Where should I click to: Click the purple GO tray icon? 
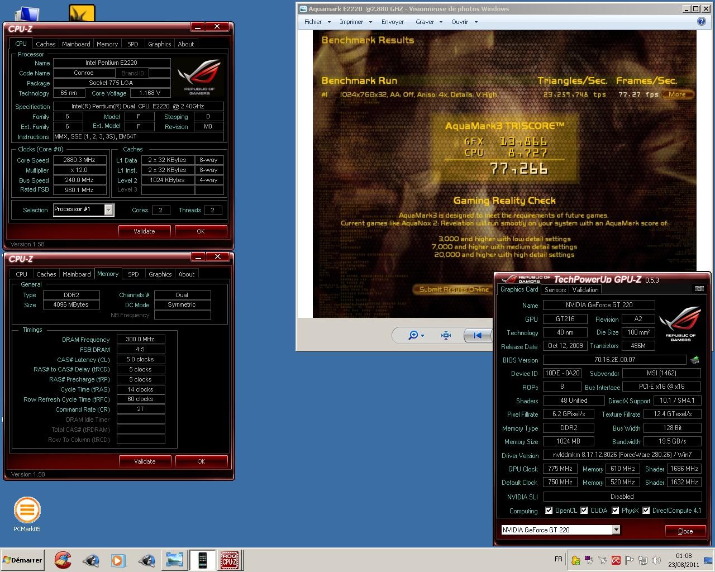point(589,560)
